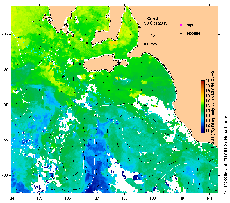This screenshot has height=203, width=230.
Task: Click latitude label -35
Action: [x=5, y=35]
